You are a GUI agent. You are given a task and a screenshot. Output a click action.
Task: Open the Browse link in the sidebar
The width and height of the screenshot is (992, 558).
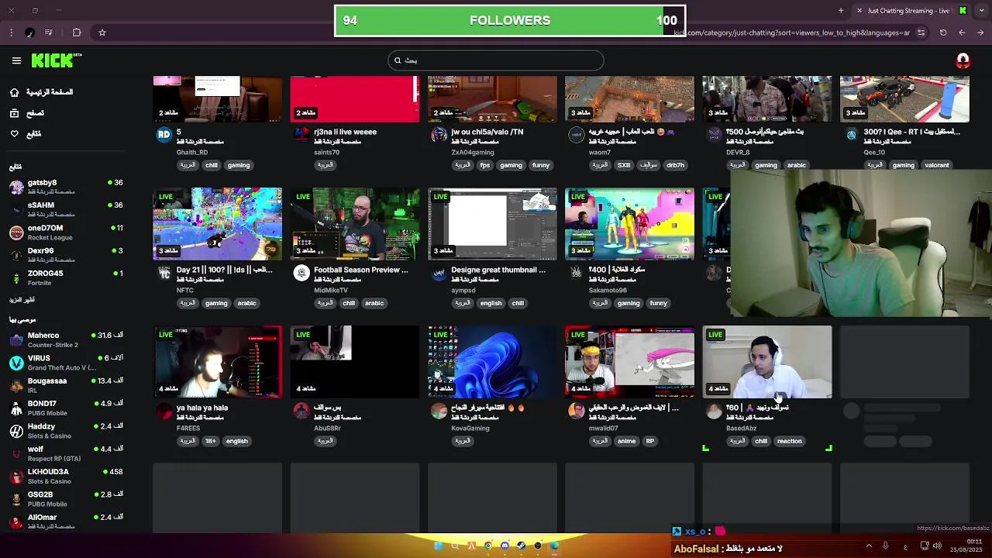[36, 113]
